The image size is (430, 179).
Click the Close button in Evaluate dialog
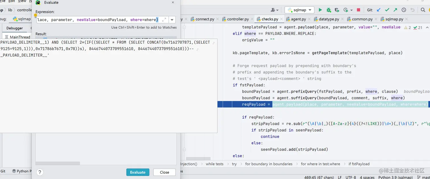point(164,172)
